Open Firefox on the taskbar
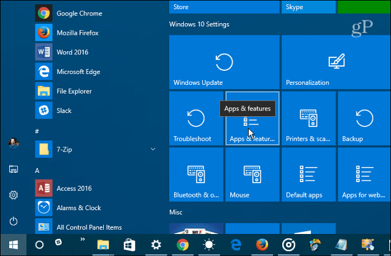This screenshot has width=391, height=256. click(x=262, y=245)
